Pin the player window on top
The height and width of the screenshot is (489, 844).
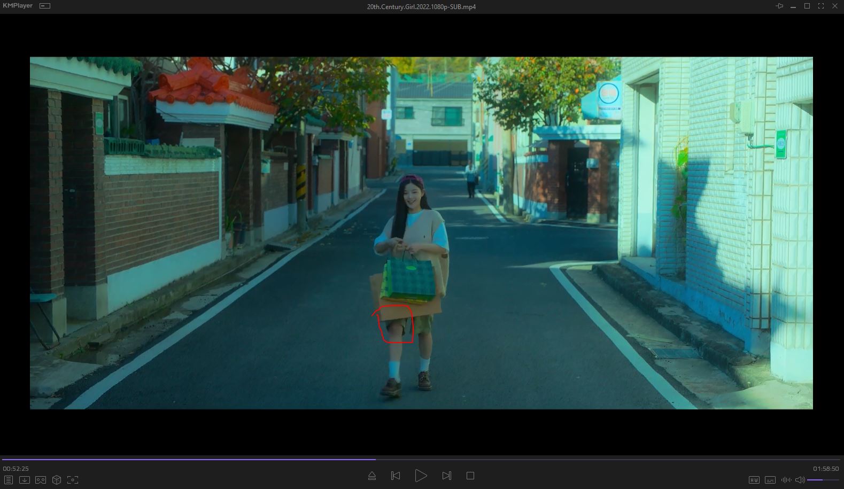(x=779, y=6)
